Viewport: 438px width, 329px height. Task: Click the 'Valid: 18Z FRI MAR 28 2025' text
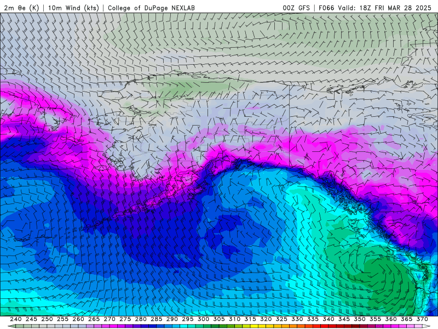385,8
